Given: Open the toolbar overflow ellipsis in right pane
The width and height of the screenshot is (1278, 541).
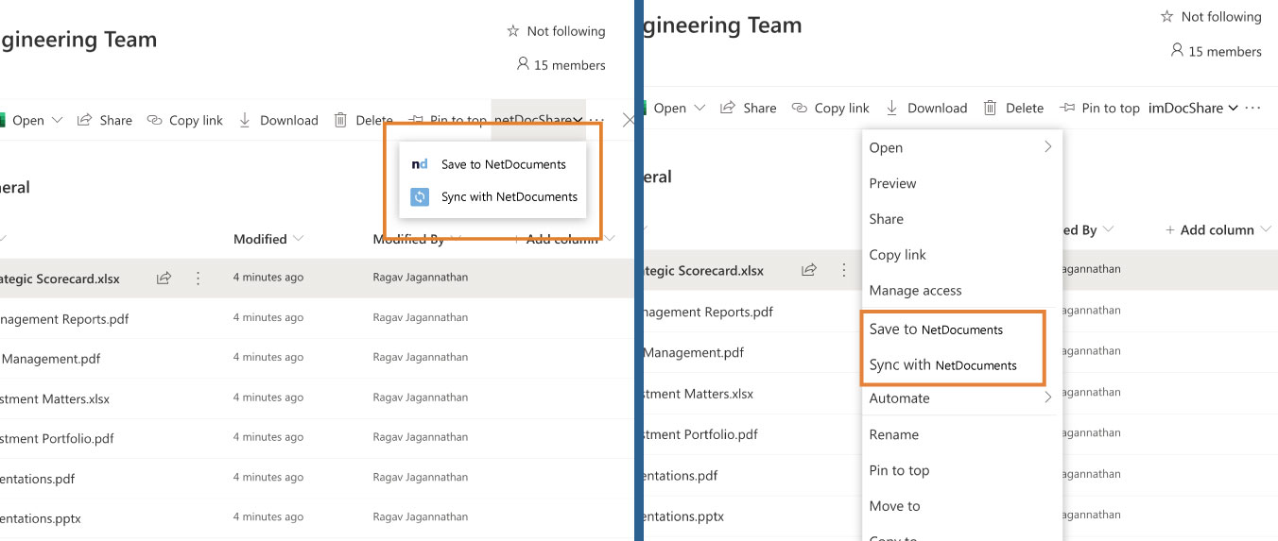Looking at the screenshot, I should 1253,108.
